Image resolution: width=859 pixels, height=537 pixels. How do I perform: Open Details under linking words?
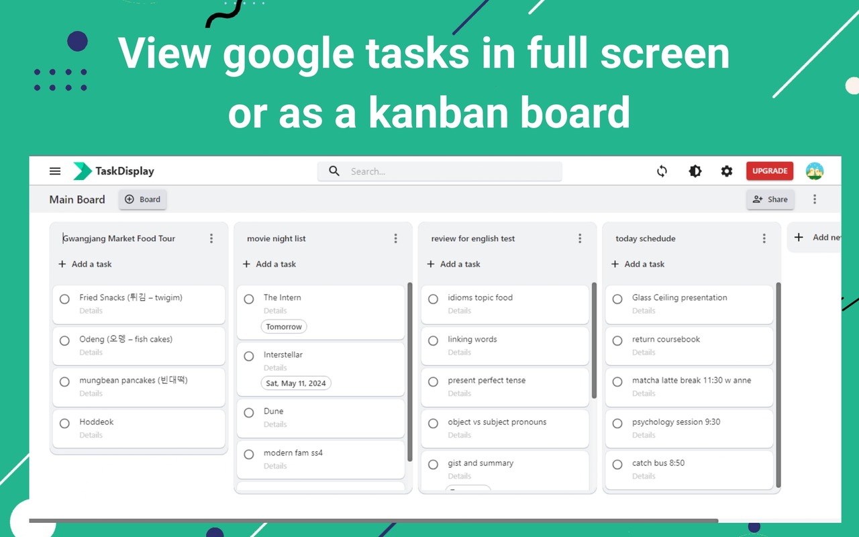[x=460, y=352]
